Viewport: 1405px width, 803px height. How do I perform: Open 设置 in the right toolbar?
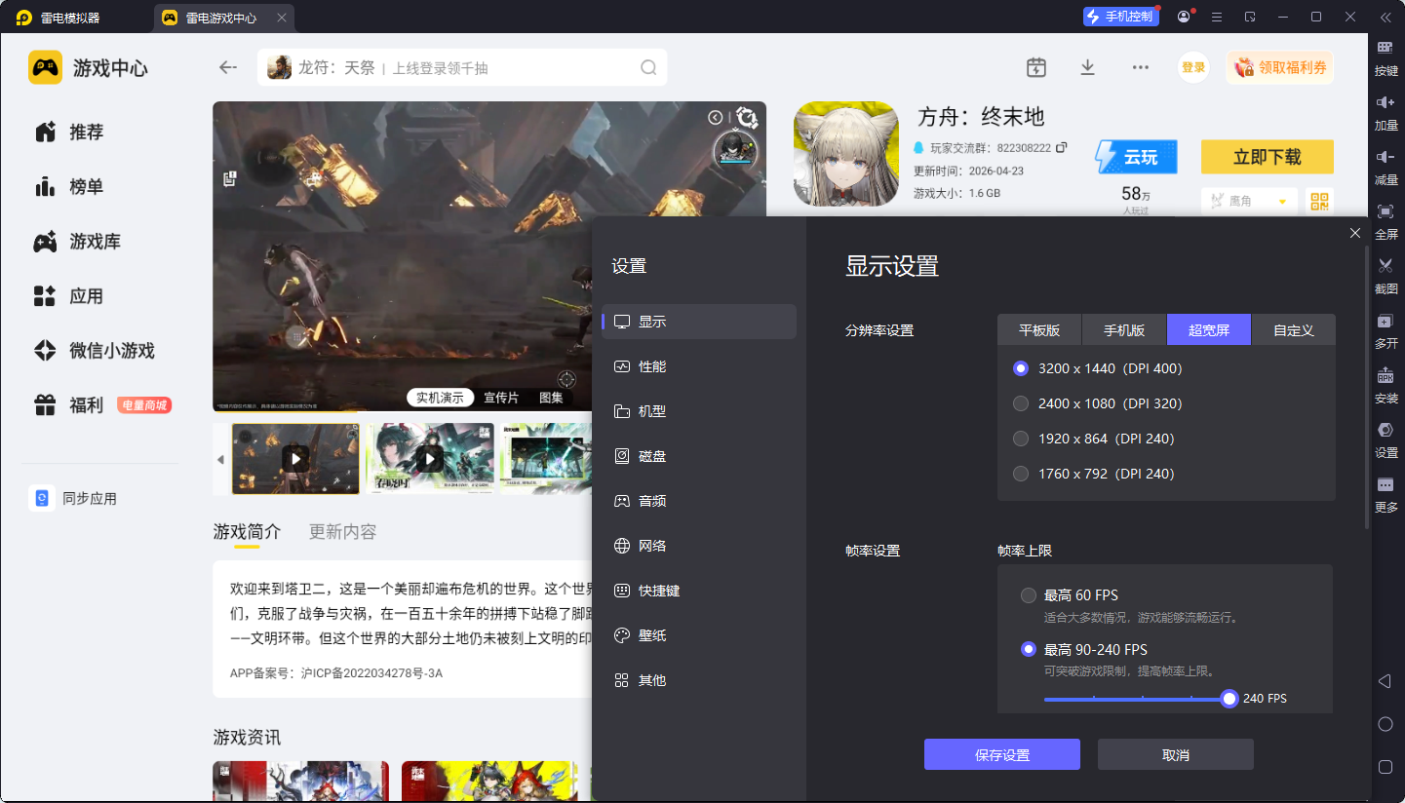(1385, 439)
